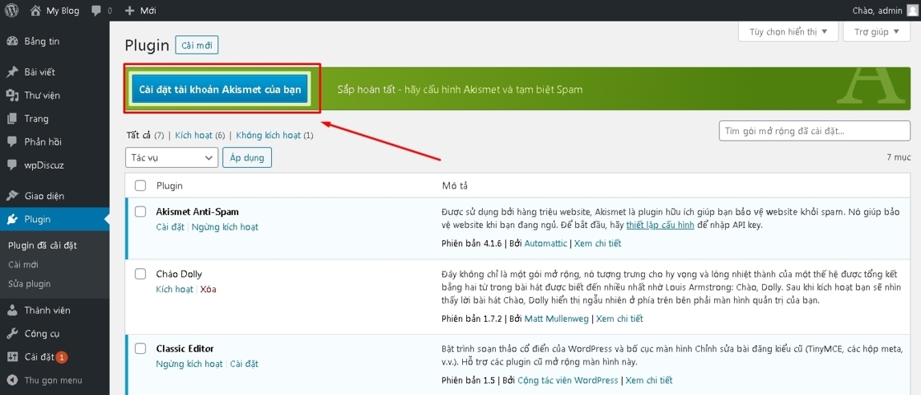
Task: Open Bài viết pushpin icon in sidebar
Action: tap(12, 72)
